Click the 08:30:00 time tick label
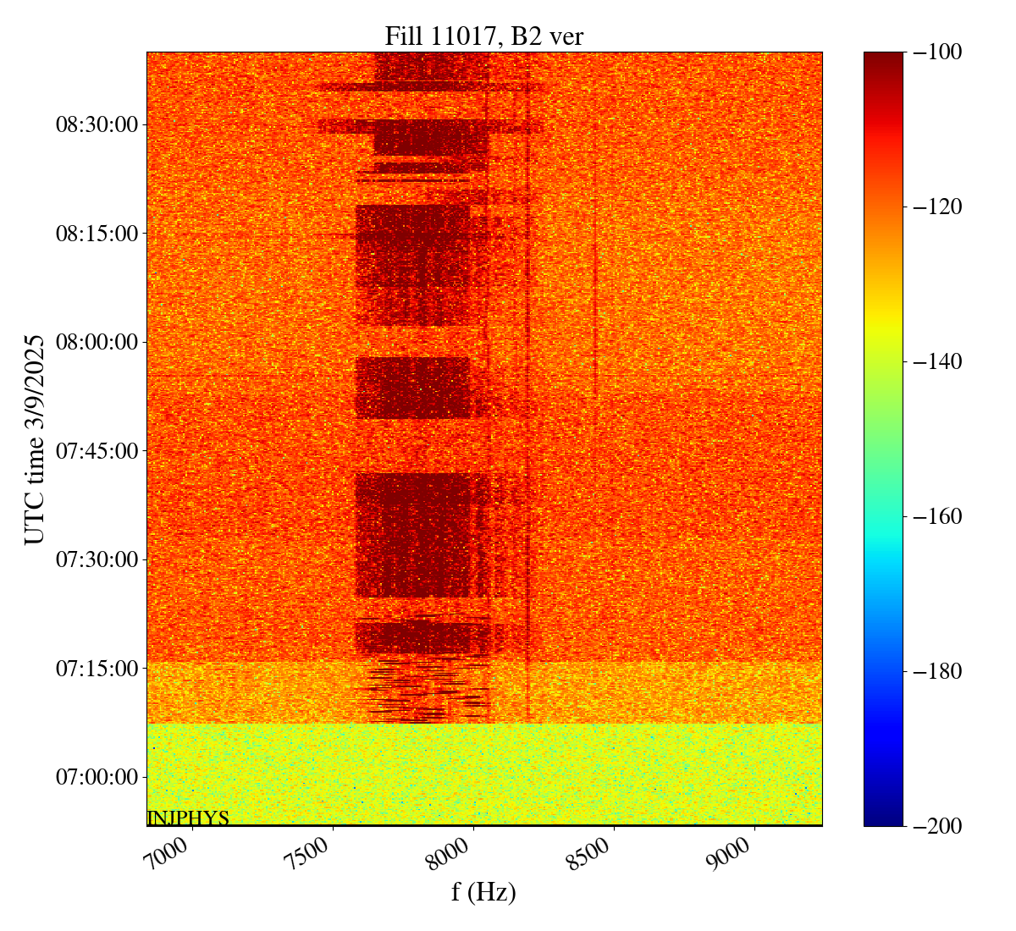 (x=97, y=124)
